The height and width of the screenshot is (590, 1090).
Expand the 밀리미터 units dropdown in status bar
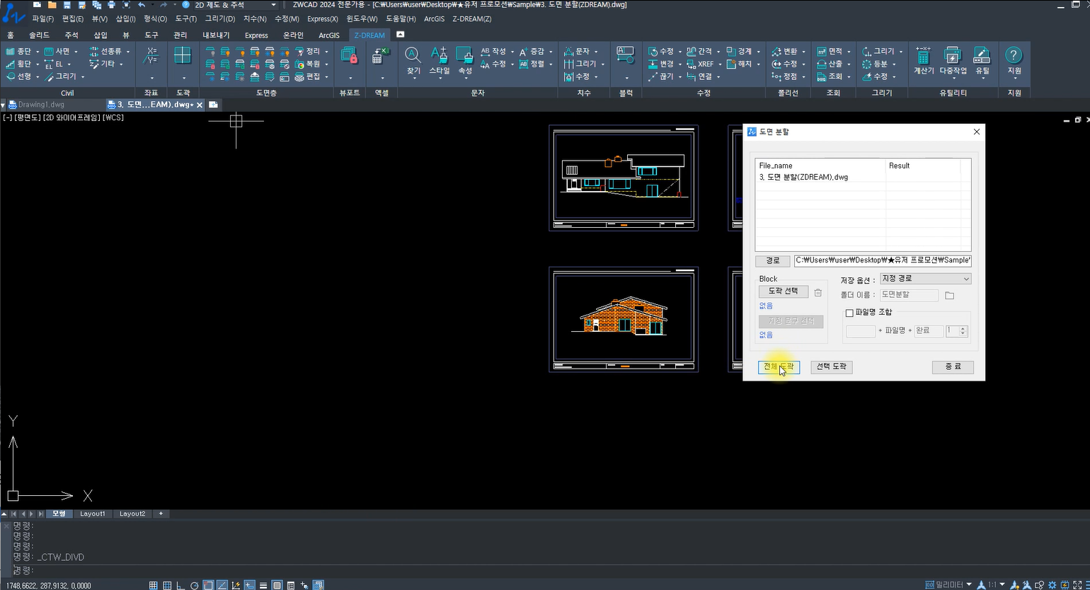tap(969, 584)
